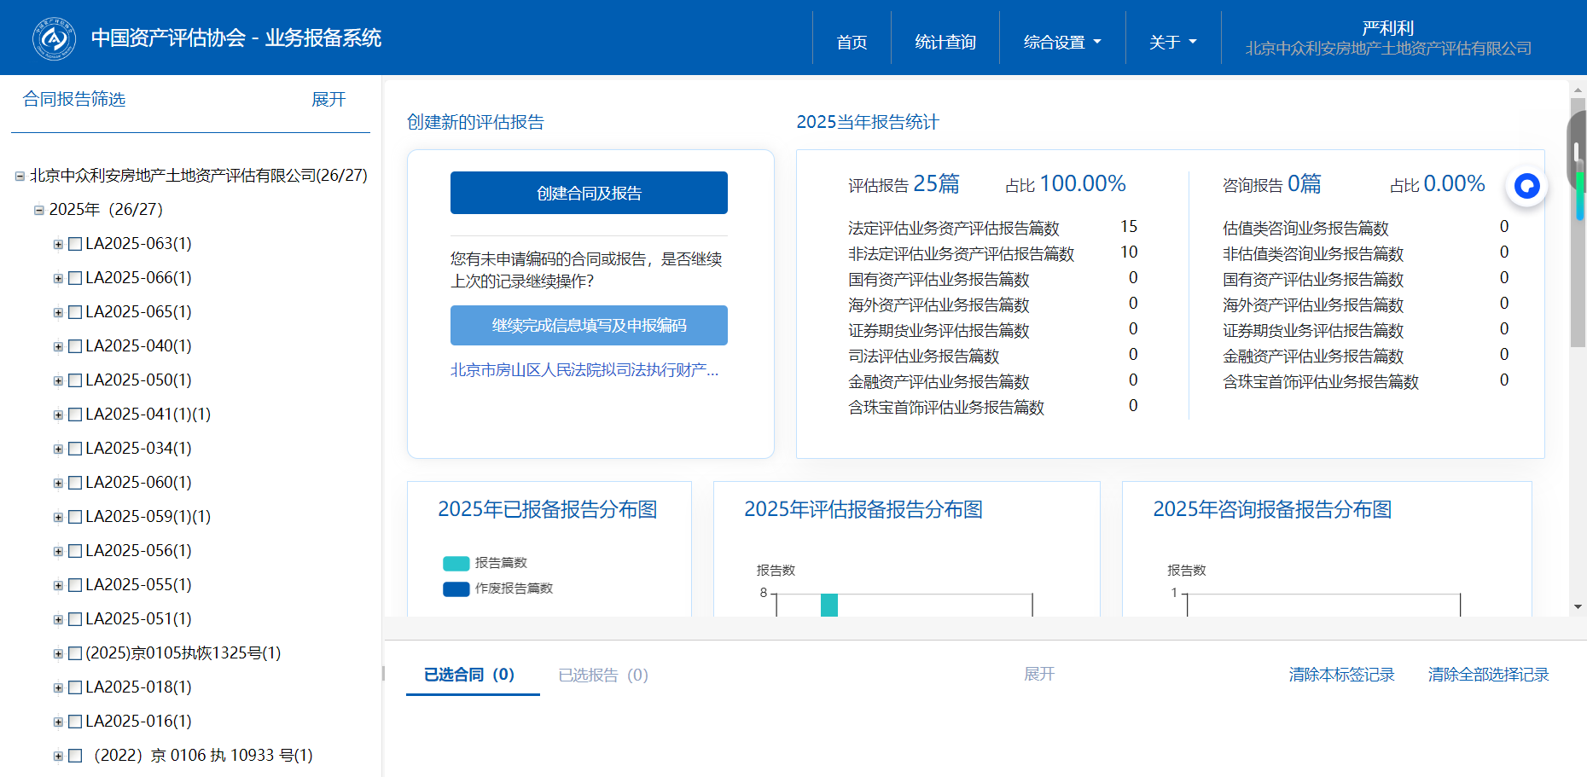Open the 关于 dropdown menu
Viewport: 1587px width, 777px height.
click(x=1172, y=42)
